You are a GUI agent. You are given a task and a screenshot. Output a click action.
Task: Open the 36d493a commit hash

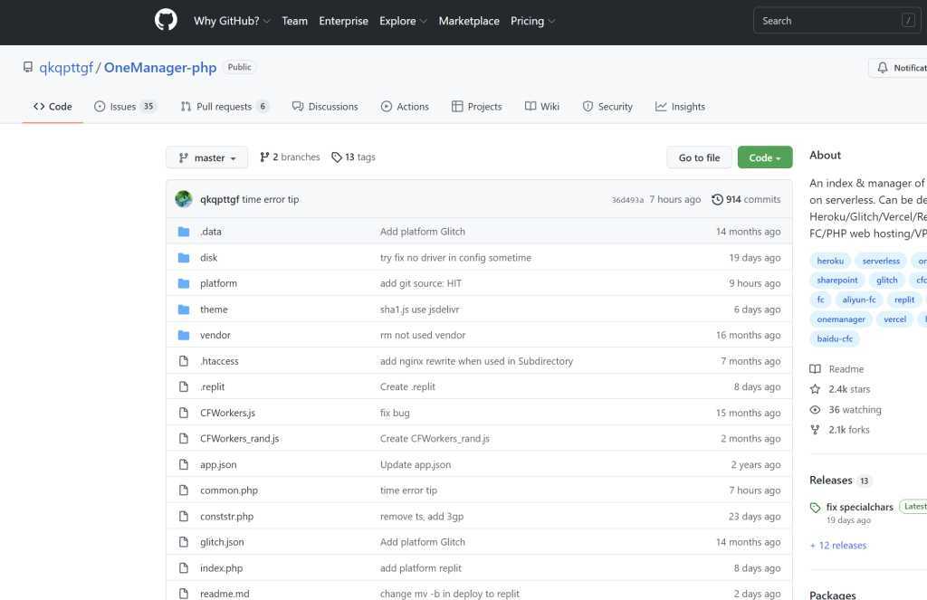pos(627,200)
